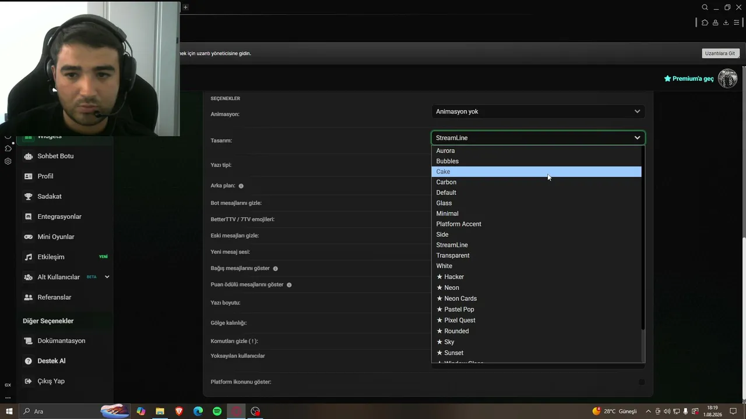Image resolution: width=746 pixels, height=419 pixels.
Task: Choose the premium Pastel Pop design
Action: tap(536, 310)
